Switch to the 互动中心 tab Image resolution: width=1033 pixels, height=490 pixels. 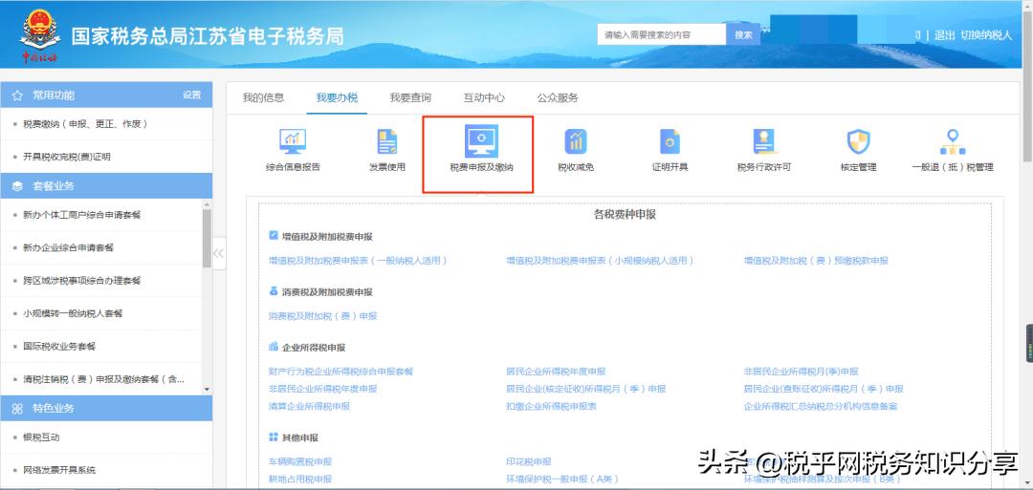pyautogui.click(x=484, y=97)
